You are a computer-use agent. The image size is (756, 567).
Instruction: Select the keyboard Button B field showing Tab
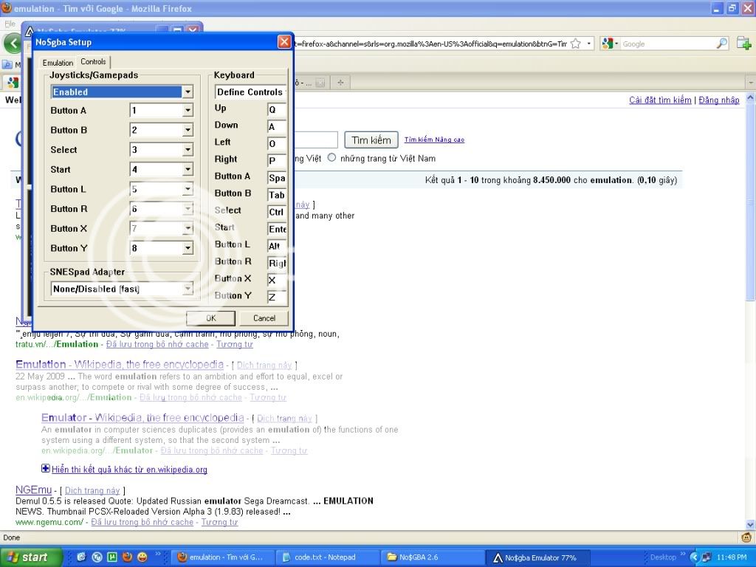pos(277,195)
